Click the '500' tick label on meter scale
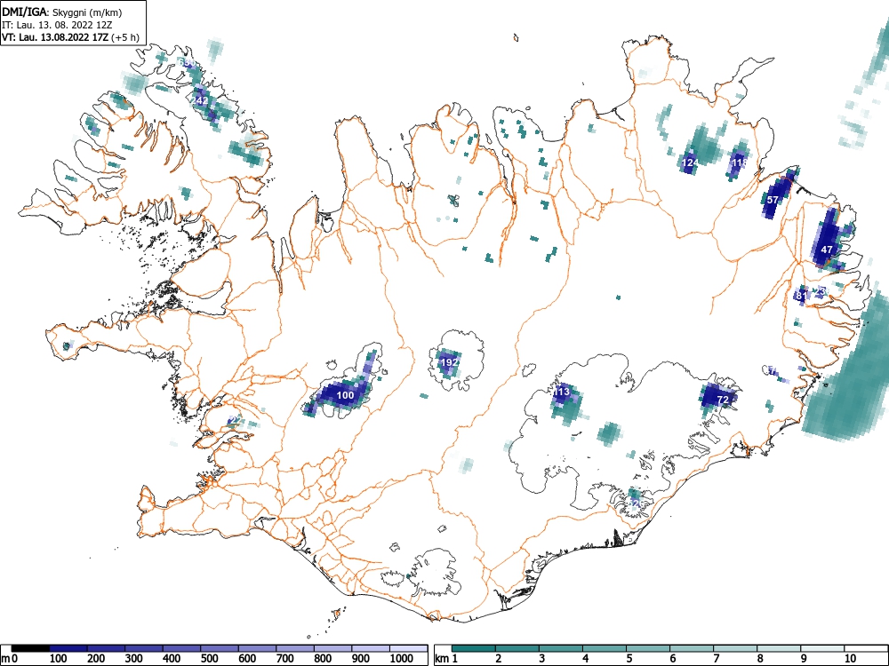889x666 pixels. tap(209, 658)
